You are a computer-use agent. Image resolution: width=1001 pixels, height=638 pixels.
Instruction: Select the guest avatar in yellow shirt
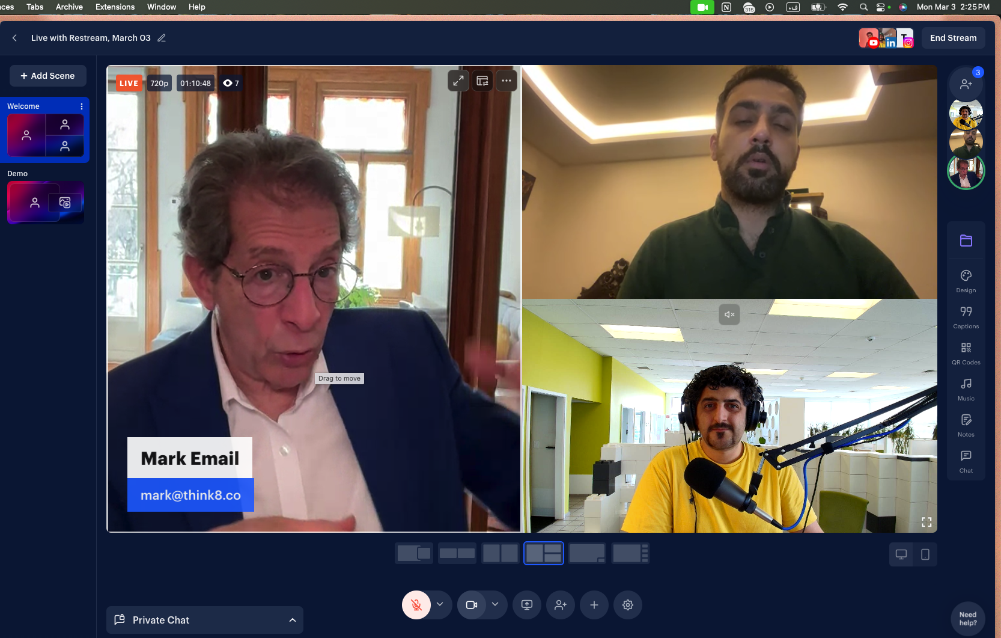pyautogui.click(x=966, y=114)
